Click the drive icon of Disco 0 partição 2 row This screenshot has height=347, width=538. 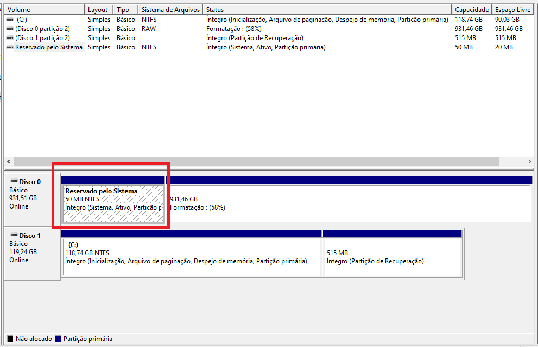(x=10, y=29)
